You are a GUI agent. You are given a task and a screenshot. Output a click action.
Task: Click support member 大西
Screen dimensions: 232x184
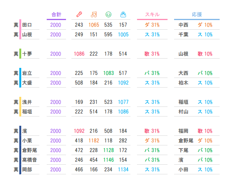pyautogui.click(x=183, y=73)
